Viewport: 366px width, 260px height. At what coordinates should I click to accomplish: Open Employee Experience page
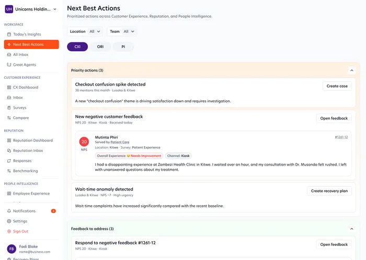click(x=31, y=194)
